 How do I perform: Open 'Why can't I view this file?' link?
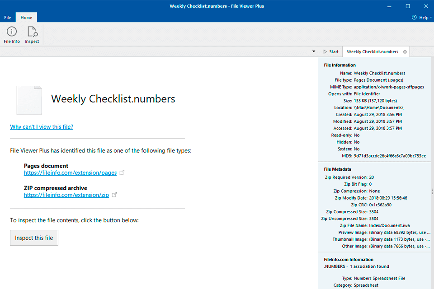42,126
